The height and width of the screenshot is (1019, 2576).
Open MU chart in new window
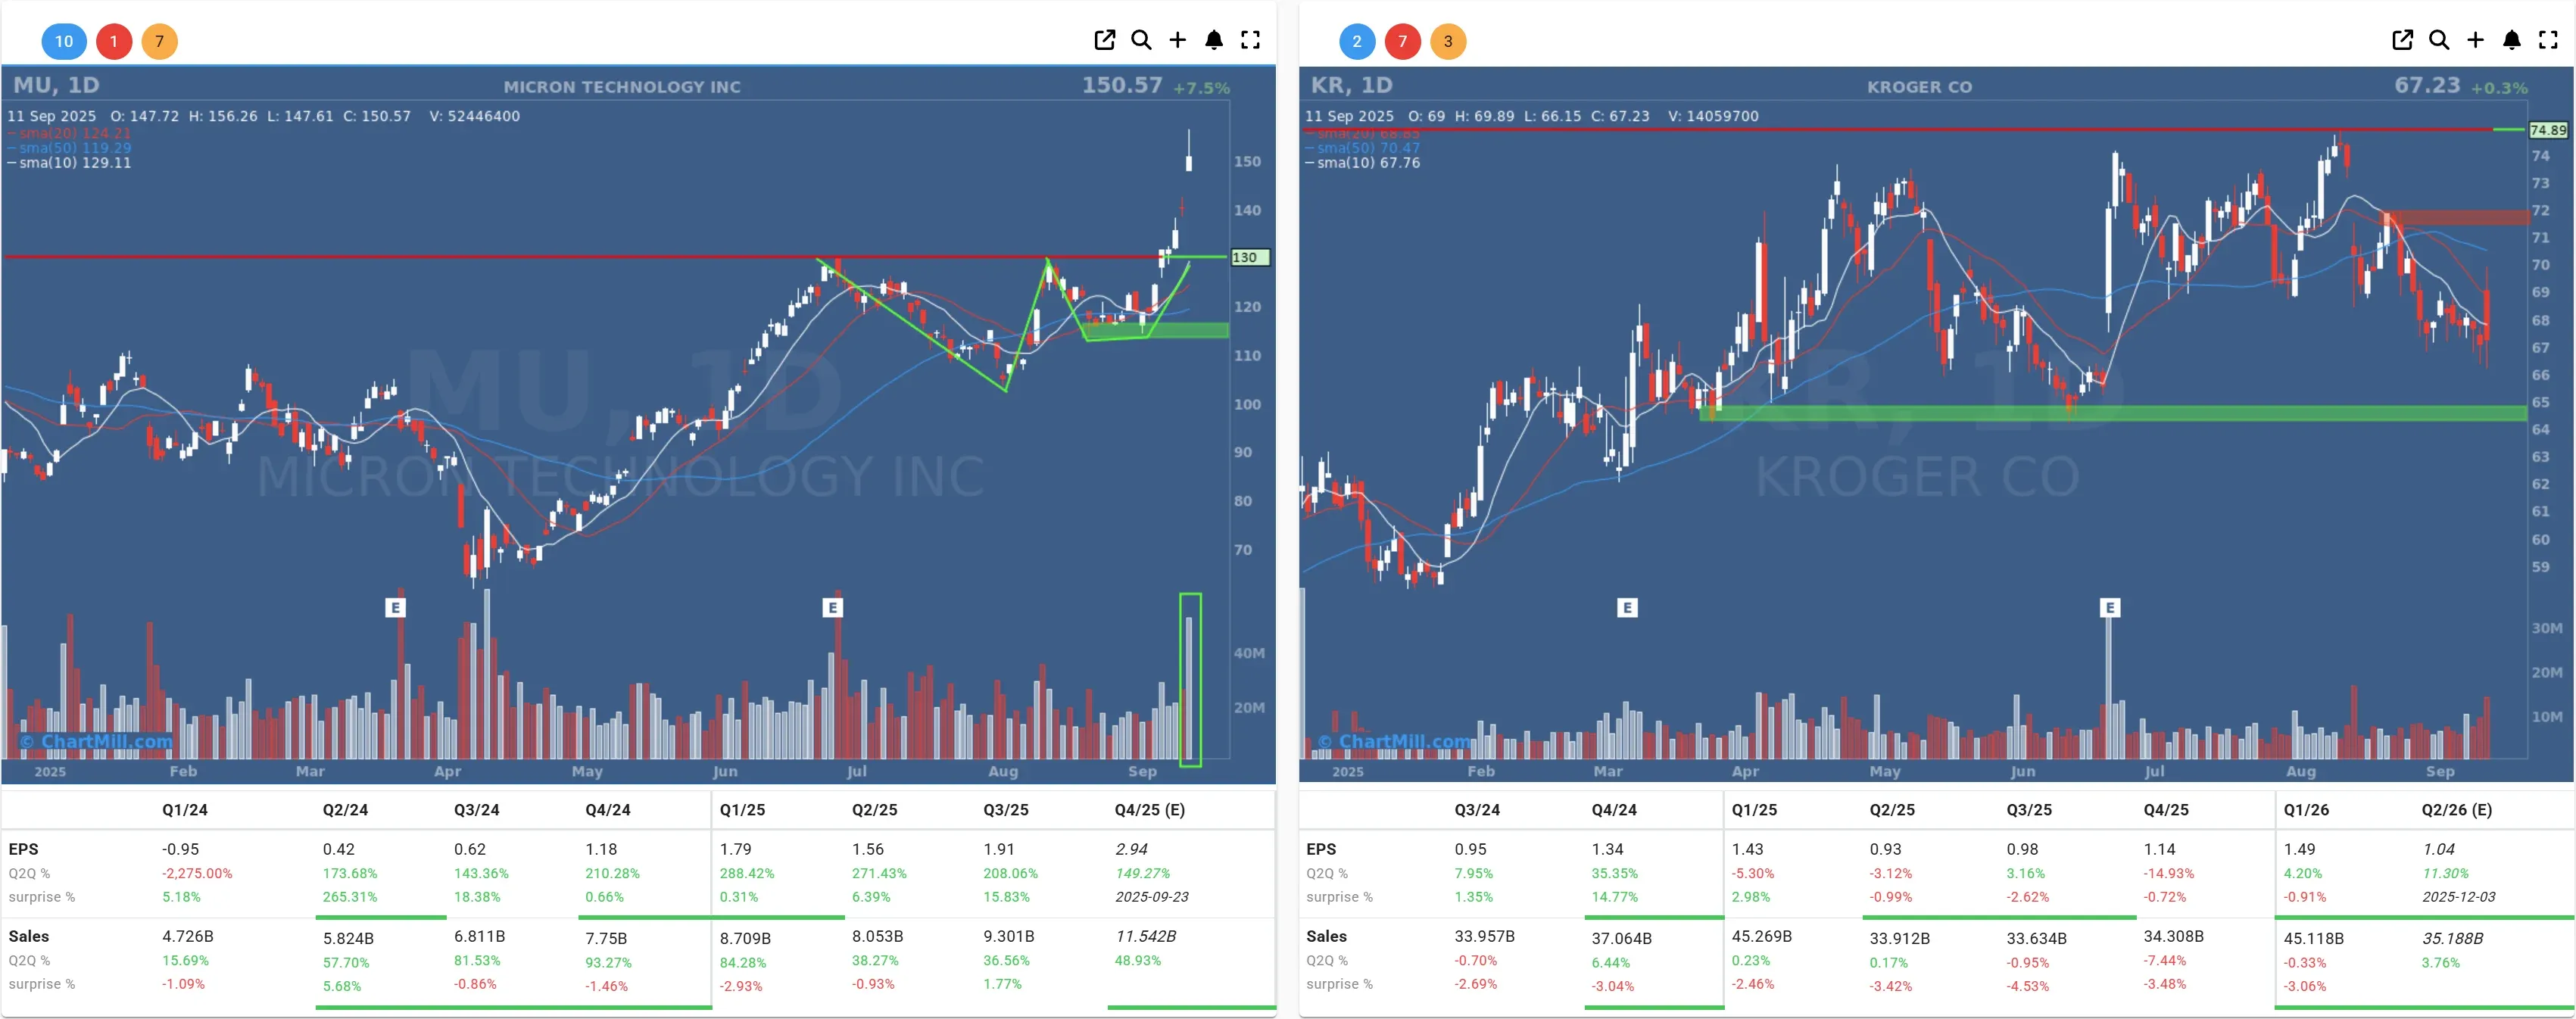pos(1104,40)
